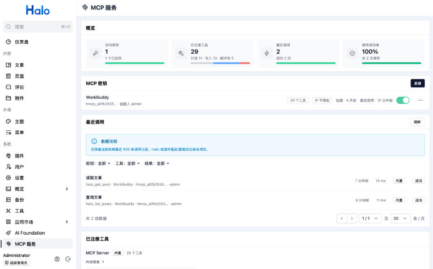Click the 新建 button for MCP keys
The image size is (433, 269).
(x=418, y=83)
